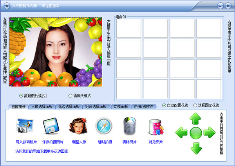Click the first empty thumbnail in 组合01
The height and width of the screenshot is (166, 235).
[x=128, y=28]
